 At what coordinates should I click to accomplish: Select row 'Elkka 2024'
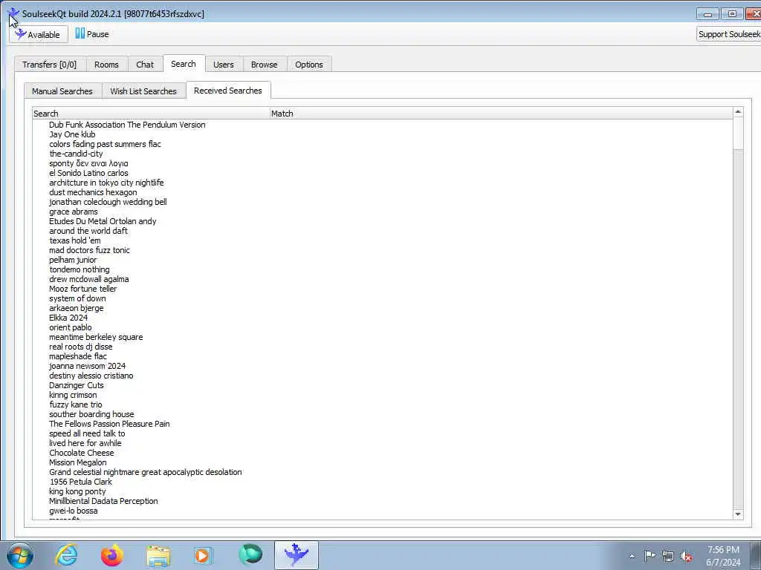(x=68, y=318)
